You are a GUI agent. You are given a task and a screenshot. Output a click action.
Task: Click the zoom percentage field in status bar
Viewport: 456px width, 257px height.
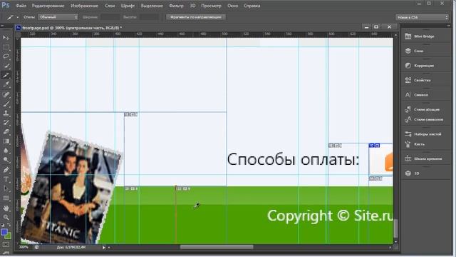[24, 247]
